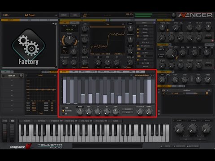Click the LP knob in harmonic editor
This screenshot has width=215, height=161.
[x=98, y=112]
